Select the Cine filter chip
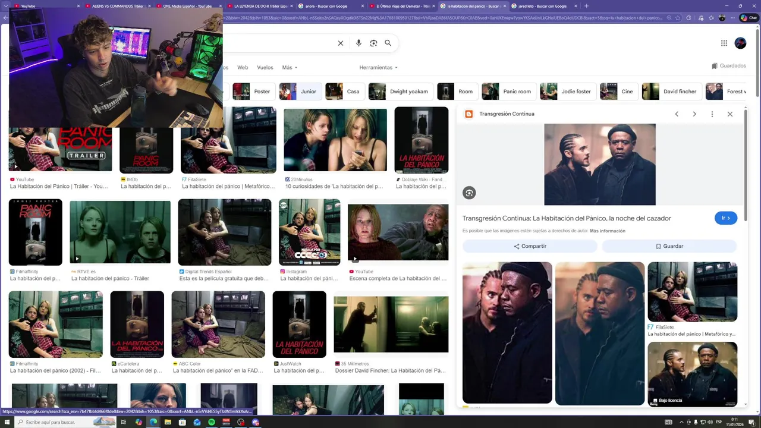This screenshot has width=761, height=428. click(619, 92)
